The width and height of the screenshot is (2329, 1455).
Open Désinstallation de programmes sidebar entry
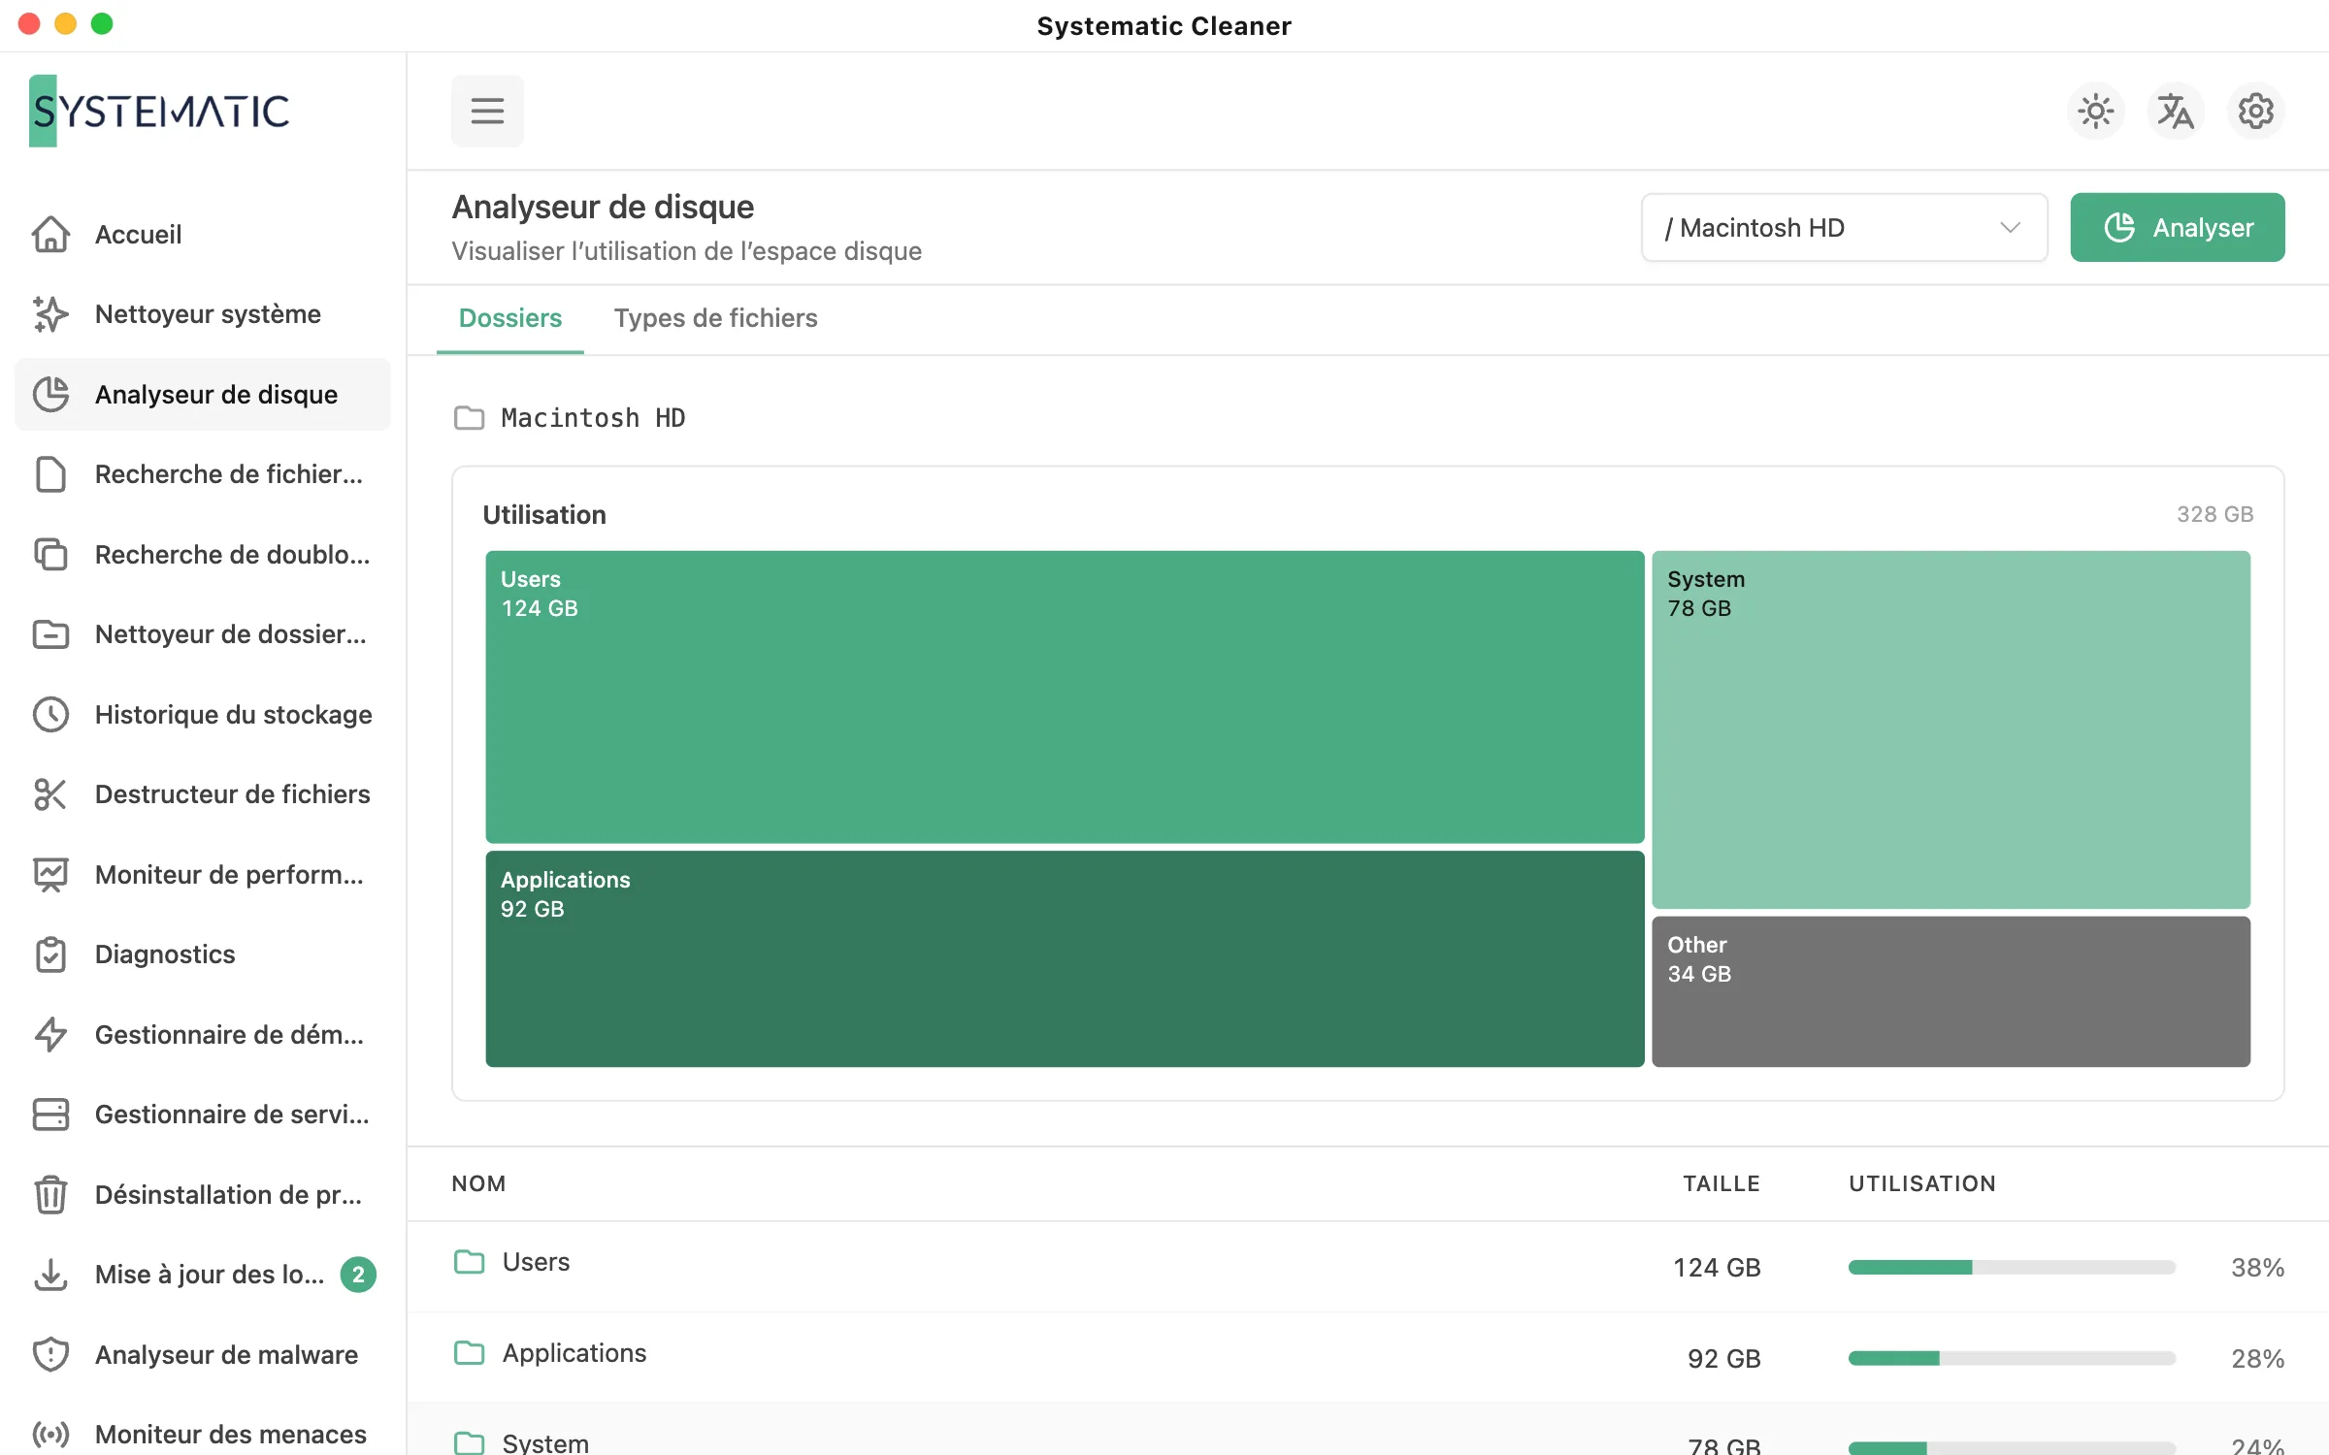(x=202, y=1194)
